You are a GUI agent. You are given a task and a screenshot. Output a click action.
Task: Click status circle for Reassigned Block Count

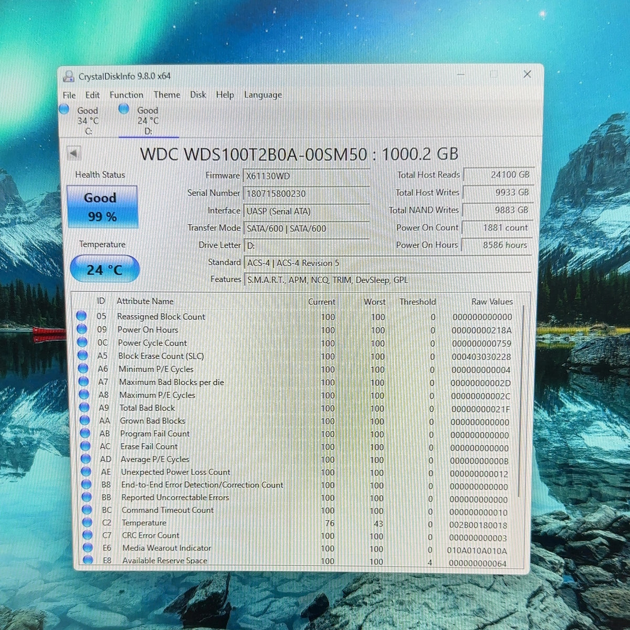pyautogui.click(x=81, y=316)
